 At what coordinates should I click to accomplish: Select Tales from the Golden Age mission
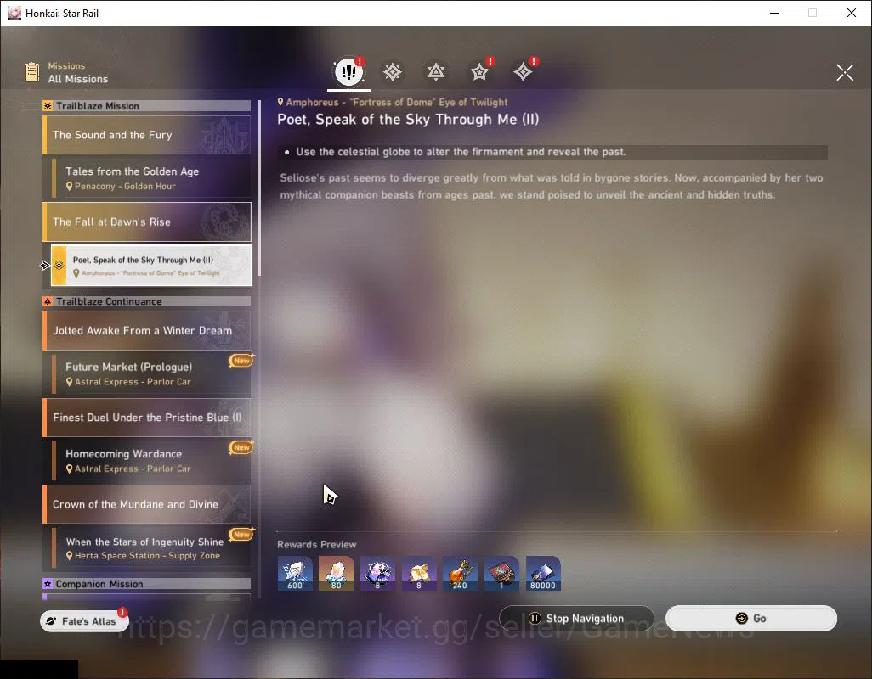click(151, 178)
